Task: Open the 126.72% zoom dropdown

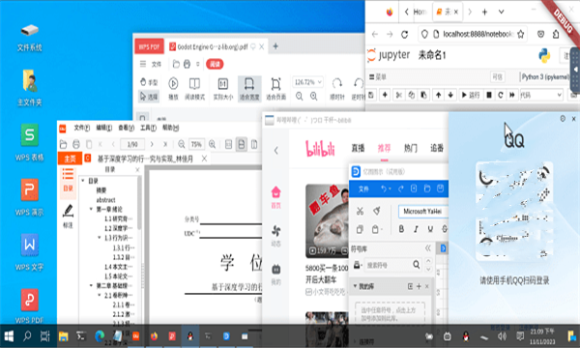Action: [x=307, y=82]
